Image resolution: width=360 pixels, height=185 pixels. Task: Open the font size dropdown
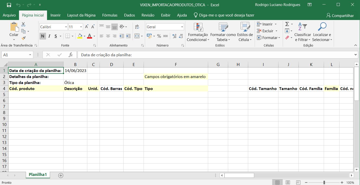81,27
